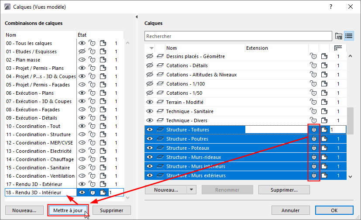Screen dimensions: 361x220
Task: Confirm dialog with OK button
Action: [x=334, y=210]
